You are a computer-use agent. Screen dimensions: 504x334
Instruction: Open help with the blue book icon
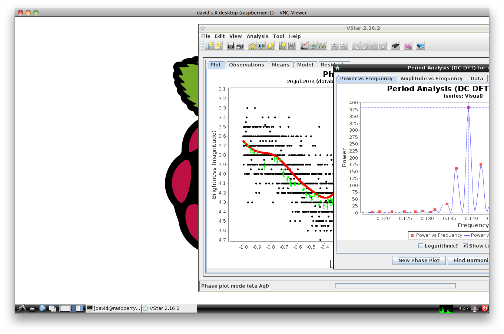point(420,46)
